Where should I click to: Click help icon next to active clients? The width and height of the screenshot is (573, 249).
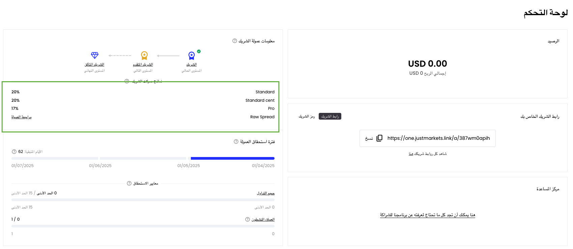248,219
